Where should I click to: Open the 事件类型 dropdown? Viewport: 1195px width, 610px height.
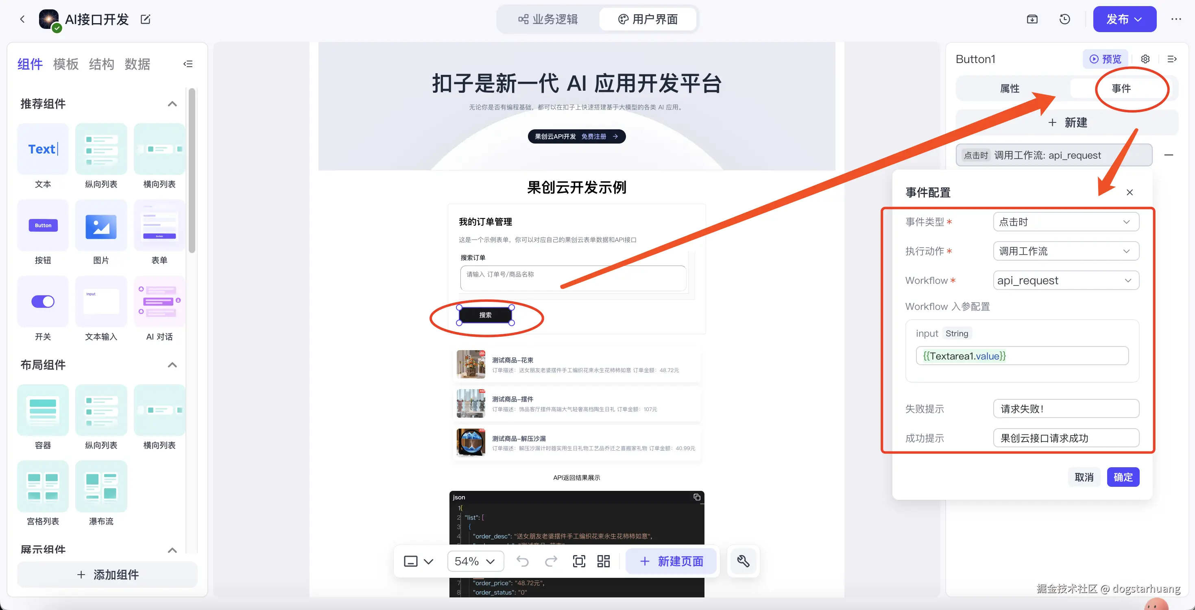coord(1066,222)
